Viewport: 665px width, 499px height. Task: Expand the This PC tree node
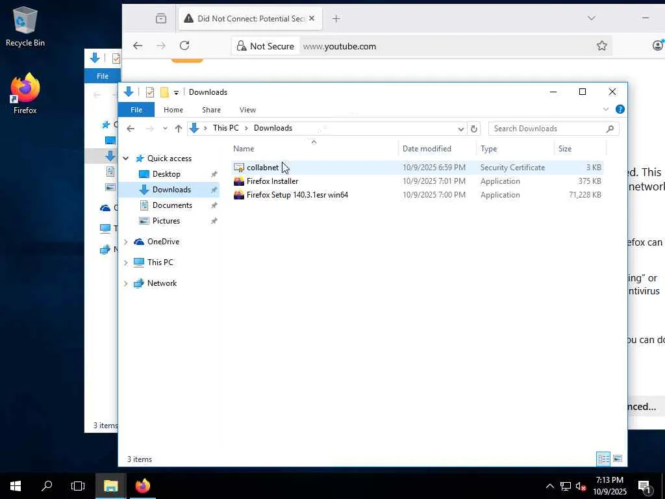coord(125,262)
